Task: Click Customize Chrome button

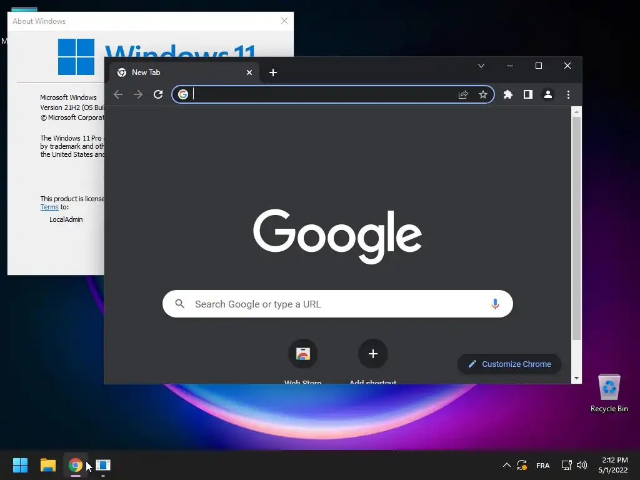Action: pyautogui.click(x=509, y=364)
